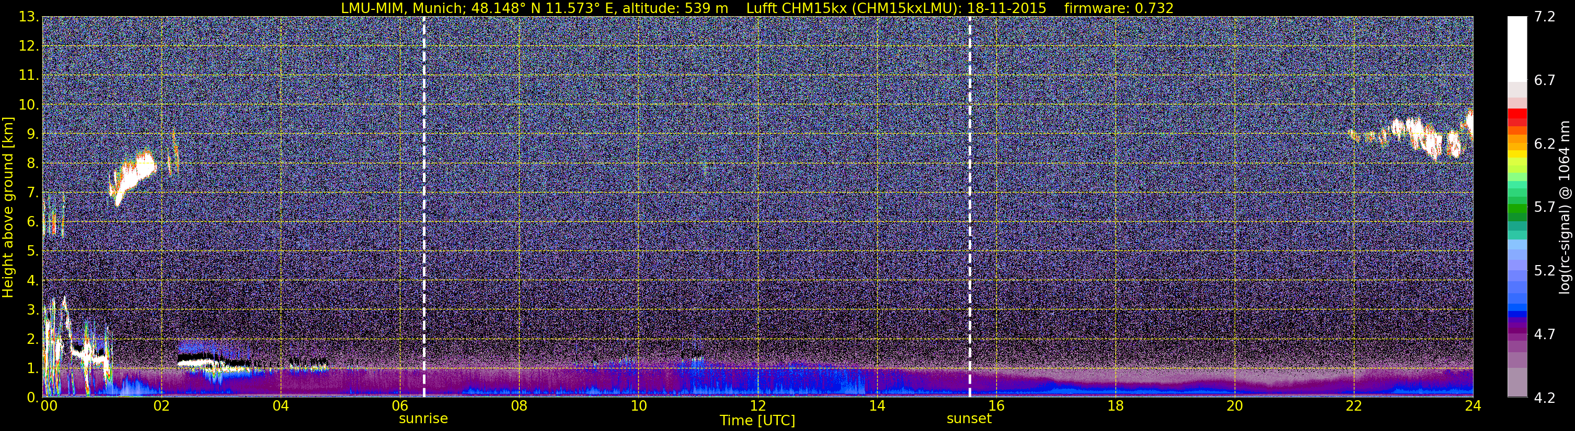1575x431 pixels.
Task: Click the white top segment of the colorbar
Action: [1517, 49]
